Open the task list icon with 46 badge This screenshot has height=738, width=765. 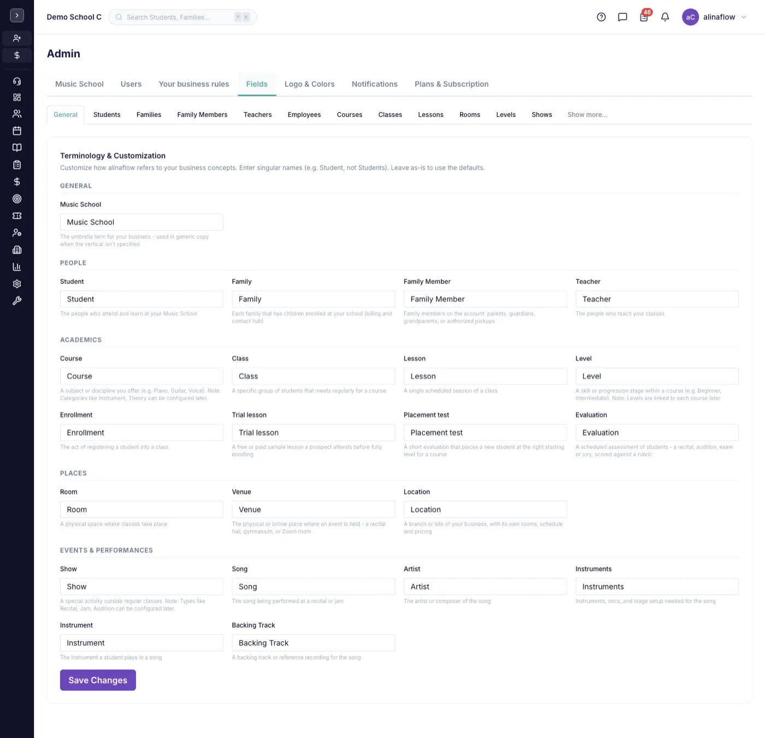tap(644, 17)
